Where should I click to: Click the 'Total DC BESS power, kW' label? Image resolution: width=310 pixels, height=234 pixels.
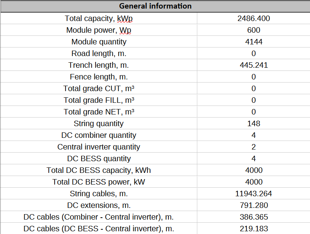point(99,182)
